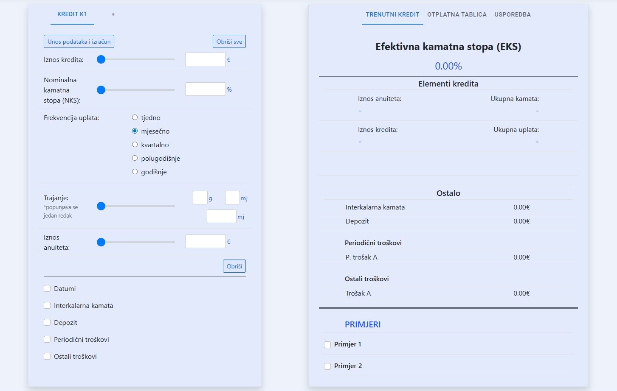Select the godišnje radio option

point(135,172)
